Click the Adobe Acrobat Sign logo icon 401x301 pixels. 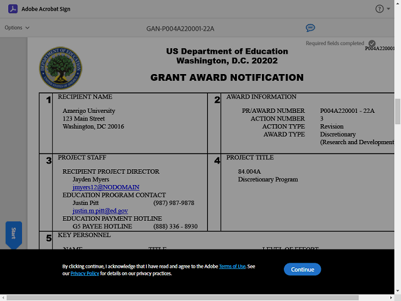[13, 9]
